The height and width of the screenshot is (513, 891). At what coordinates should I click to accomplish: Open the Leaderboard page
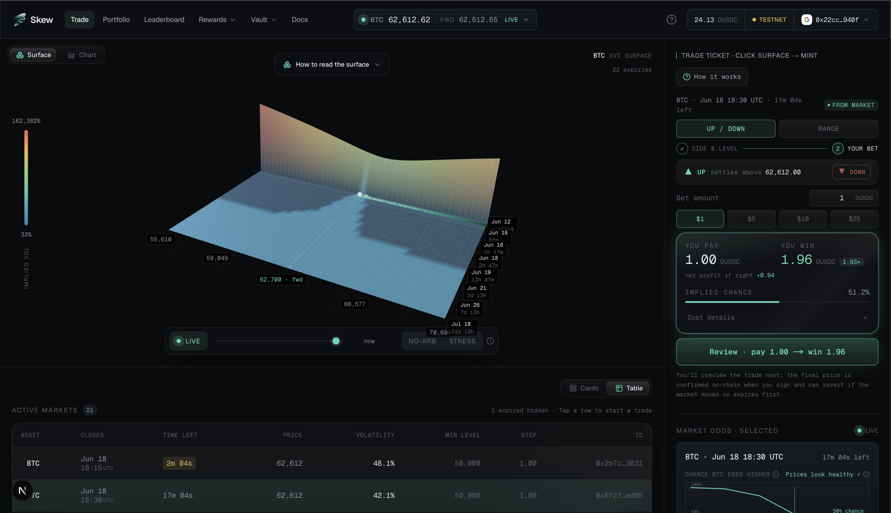pos(164,20)
